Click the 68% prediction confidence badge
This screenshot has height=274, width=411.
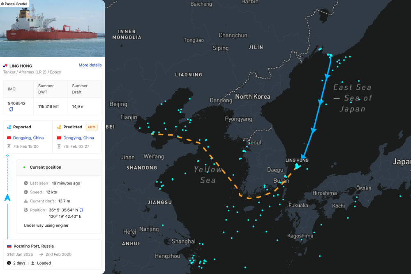[x=91, y=127]
